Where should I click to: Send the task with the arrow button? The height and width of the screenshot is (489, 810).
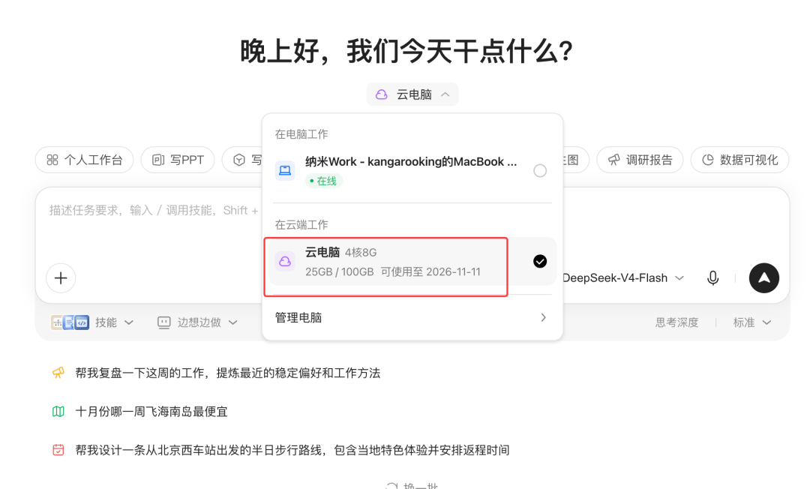(x=764, y=277)
